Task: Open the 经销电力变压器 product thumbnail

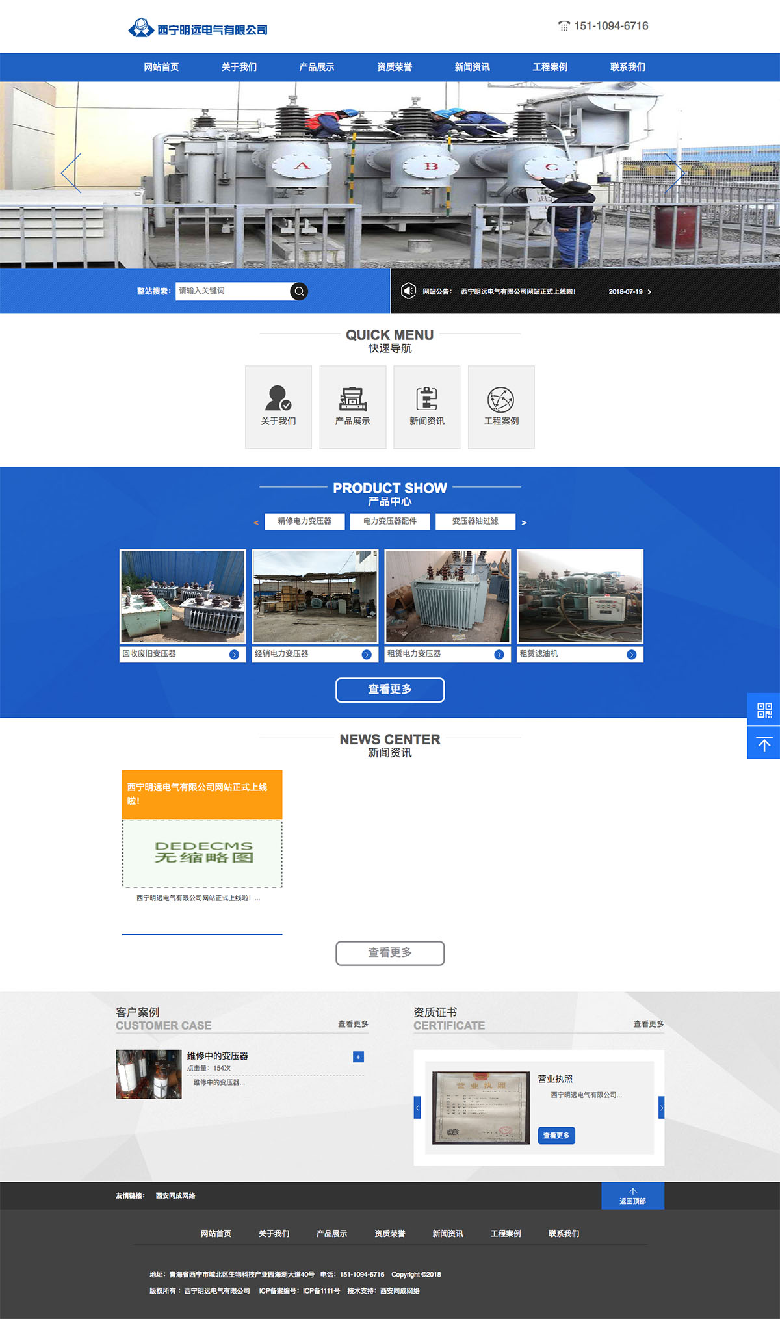Action: coord(315,597)
